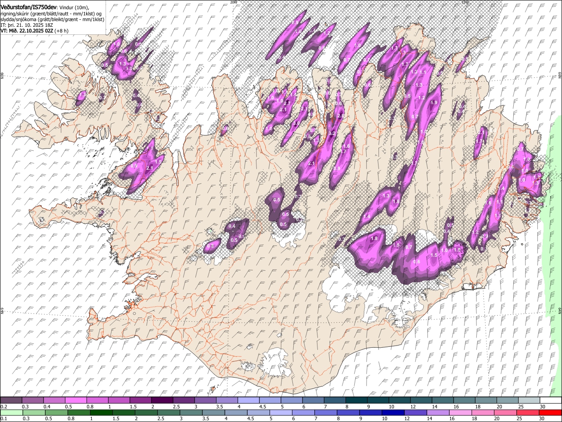This screenshot has width=562, height=422.
Task: Select upper legend swatch between 25 and 30
Action: tap(530, 400)
